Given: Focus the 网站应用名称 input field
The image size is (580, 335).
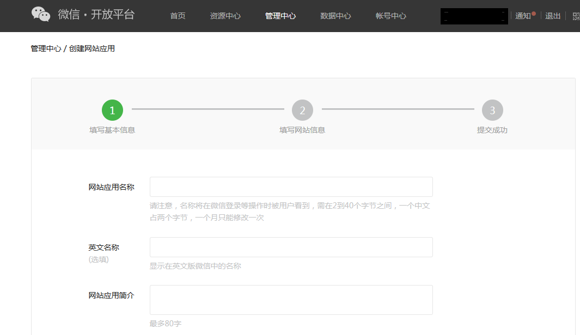Looking at the screenshot, I should (x=291, y=187).
